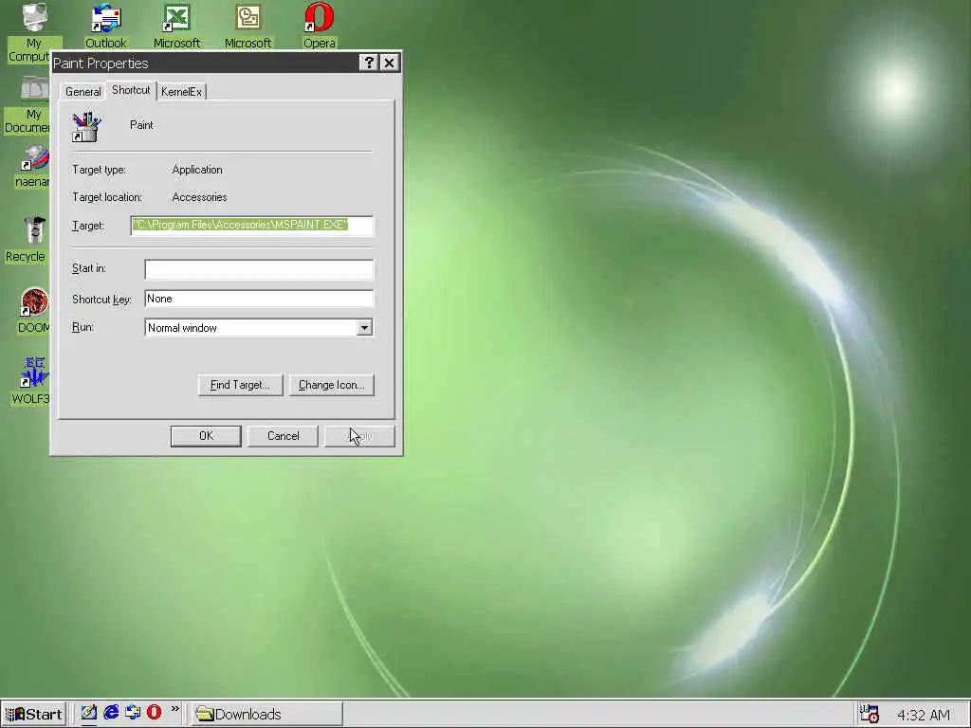Open the Microsoft Excel desktop shortcut
Image resolution: width=971 pixels, height=728 pixels.
(176, 26)
